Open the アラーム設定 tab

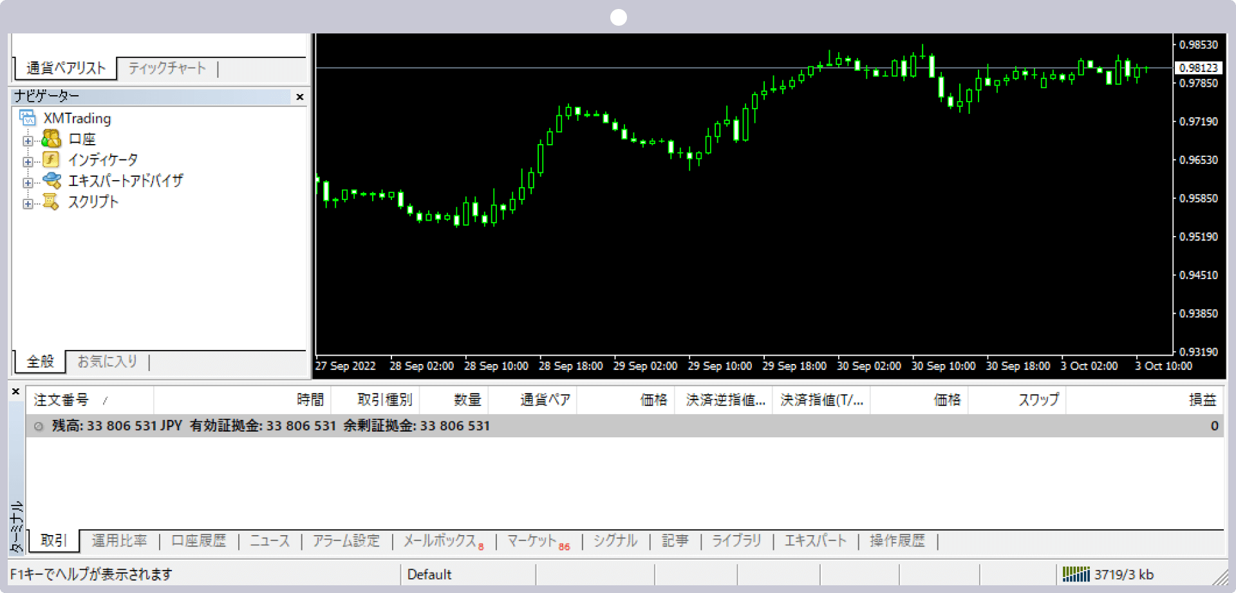point(346,541)
